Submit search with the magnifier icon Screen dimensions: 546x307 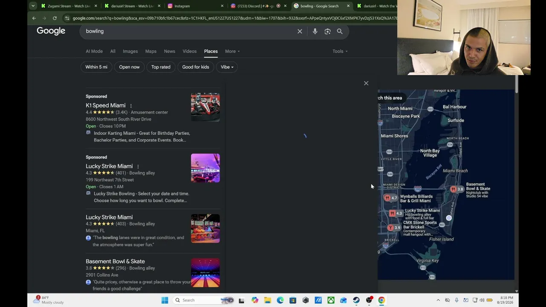(x=340, y=31)
